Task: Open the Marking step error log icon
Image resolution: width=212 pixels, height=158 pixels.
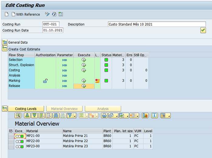Action: [97, 81]
